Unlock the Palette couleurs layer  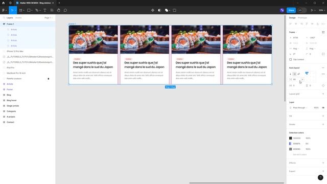[49, 79]
